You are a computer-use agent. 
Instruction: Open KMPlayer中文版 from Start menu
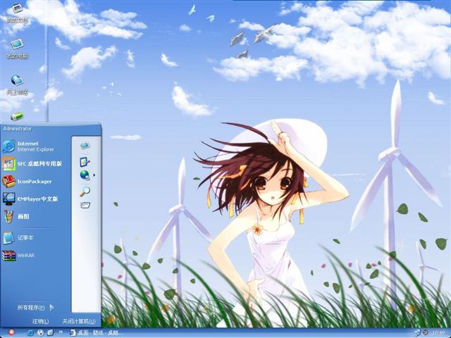36,199
